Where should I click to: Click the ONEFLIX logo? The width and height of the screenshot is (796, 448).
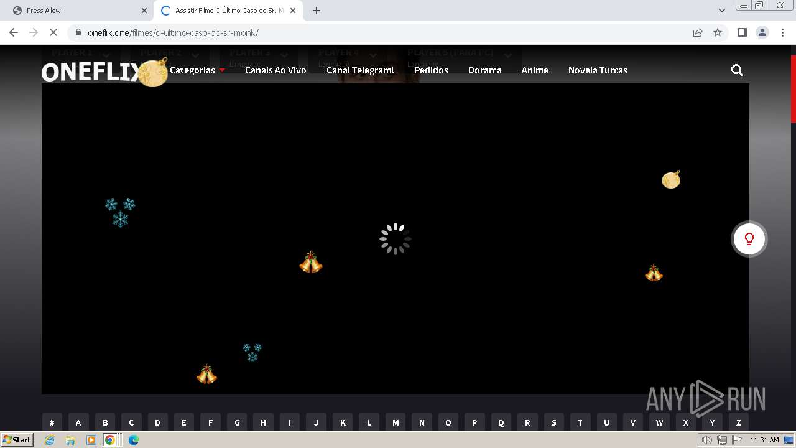point(91,72)
